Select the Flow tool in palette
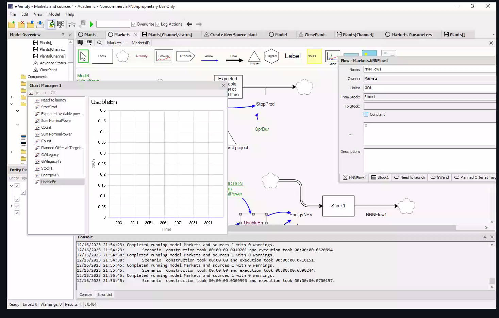 tap(234, 58)
